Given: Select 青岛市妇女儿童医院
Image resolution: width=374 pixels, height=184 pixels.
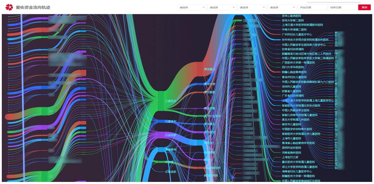Looking at the screenshot, I should (294, 77).
